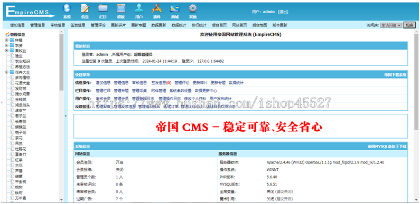Click the 退出 logout link
420x204 pixels.
(x=283, y=12)
